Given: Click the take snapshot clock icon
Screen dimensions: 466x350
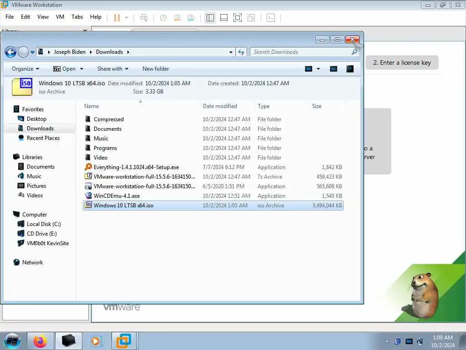Looking at the screenshot, I should click(163, 18).
